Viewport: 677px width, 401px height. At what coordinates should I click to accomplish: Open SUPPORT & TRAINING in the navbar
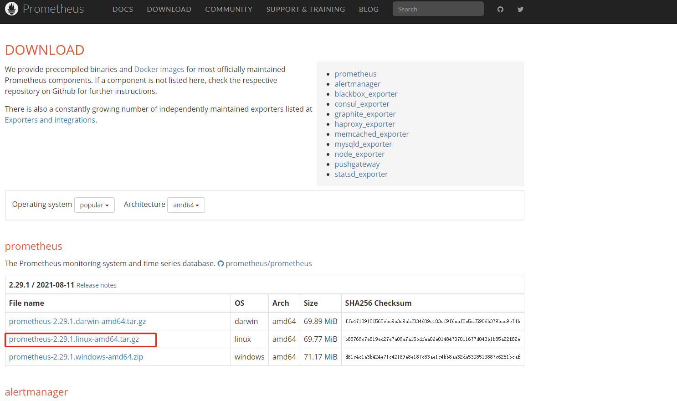[x=306, y=9]
